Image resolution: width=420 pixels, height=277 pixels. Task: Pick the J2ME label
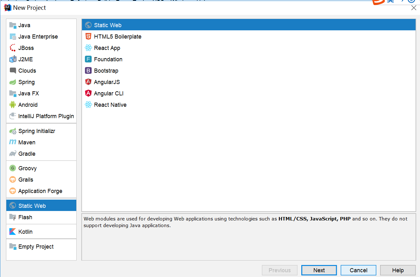point(26,59)
